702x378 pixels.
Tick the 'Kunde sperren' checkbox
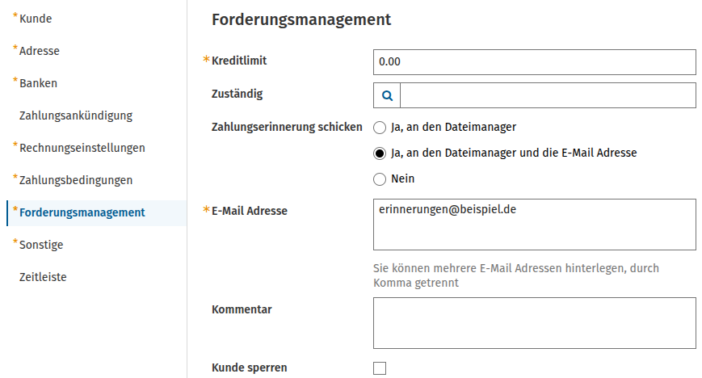tap(380, 368)
